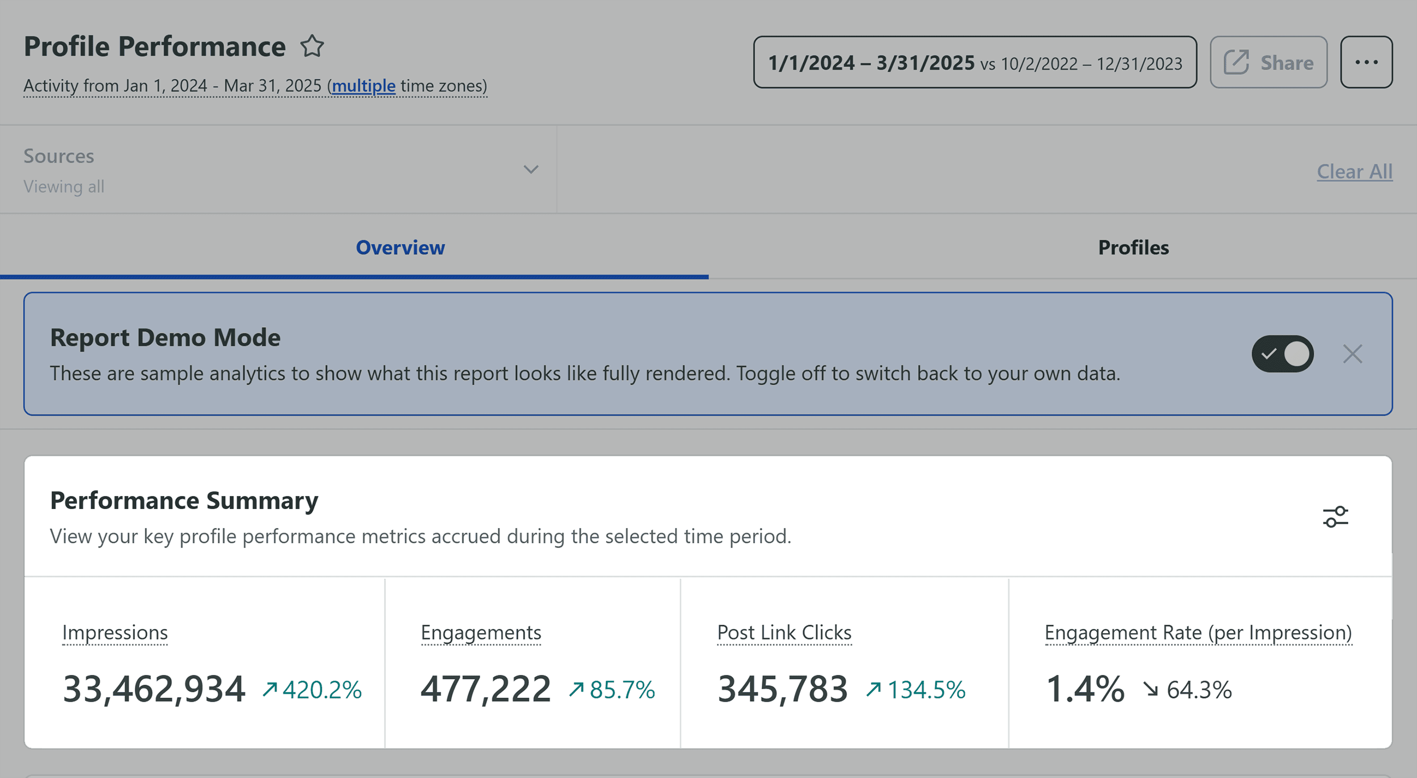Click the Clear All filters link

click(x=1355, y=172)
